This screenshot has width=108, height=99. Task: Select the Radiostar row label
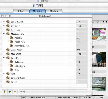pos(19,62)
